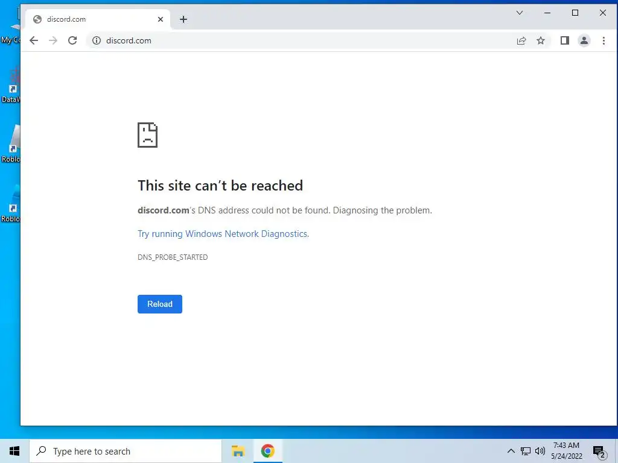
Task: Open the Chrome profile avatar menu
Action: click(584, 40)
